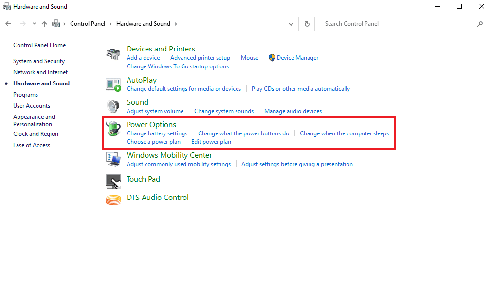
Task: Click Play CDs or other media automatically
Action: click(x=301, y=89)
